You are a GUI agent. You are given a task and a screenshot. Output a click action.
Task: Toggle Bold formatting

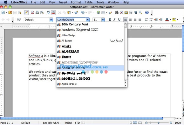pos(110,19)
